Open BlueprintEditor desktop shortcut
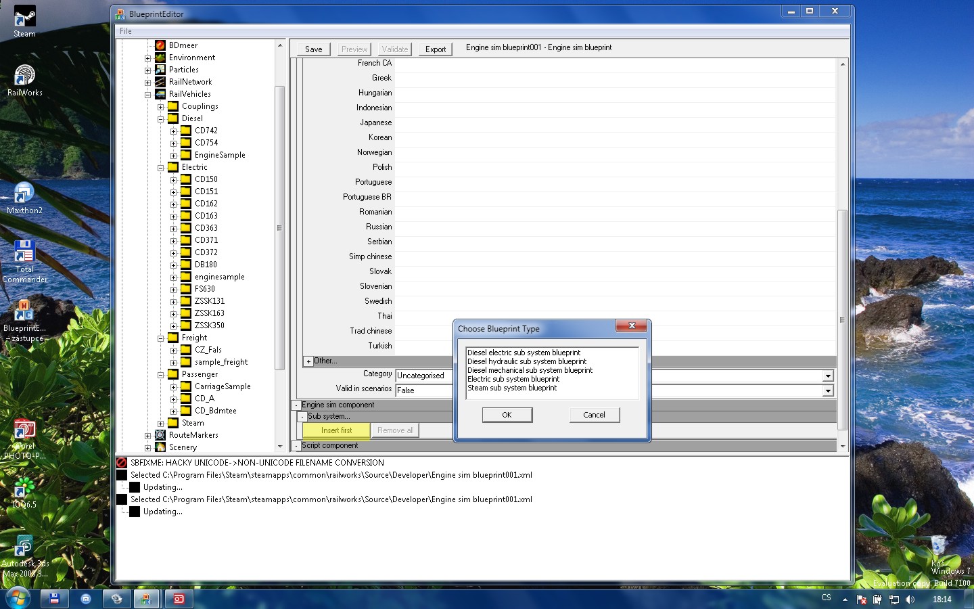974x609 pixels. click(24, 320)
